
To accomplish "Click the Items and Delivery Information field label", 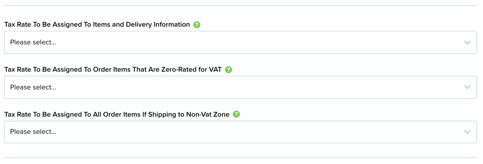I will point(97,25).
